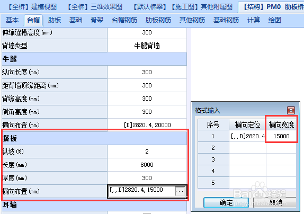This screenshot has width=304, height=214.
Task: Edit 搭板 长度 value 8000
Action: coord(147,165)
